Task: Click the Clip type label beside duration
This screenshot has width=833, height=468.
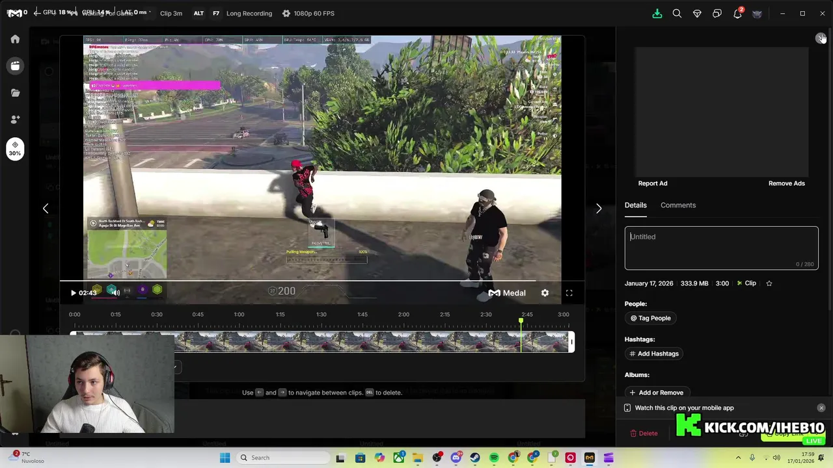Action: (746, 283)
